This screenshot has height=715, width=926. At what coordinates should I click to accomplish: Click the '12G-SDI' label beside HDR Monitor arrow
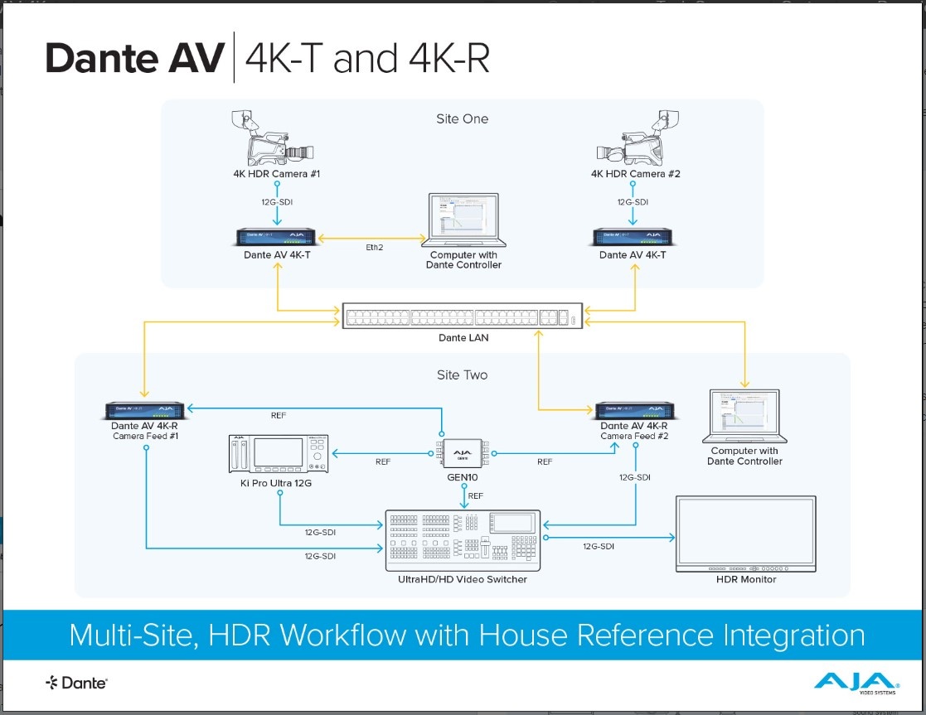(599, 546)
